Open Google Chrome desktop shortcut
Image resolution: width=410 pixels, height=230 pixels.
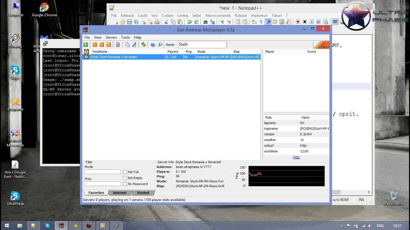coord(44,10)
